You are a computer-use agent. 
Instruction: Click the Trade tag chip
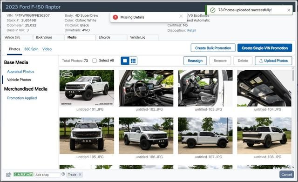point(74,175)
